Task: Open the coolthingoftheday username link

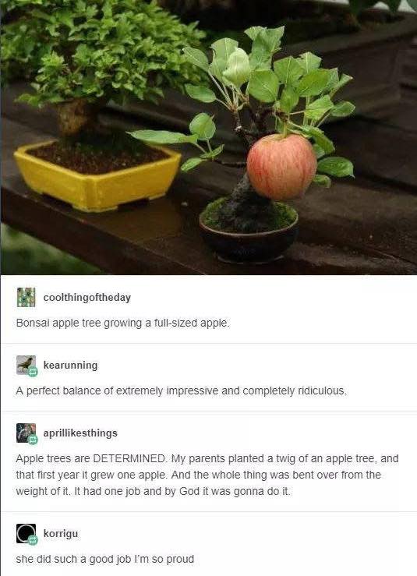Action: [87, 298]
